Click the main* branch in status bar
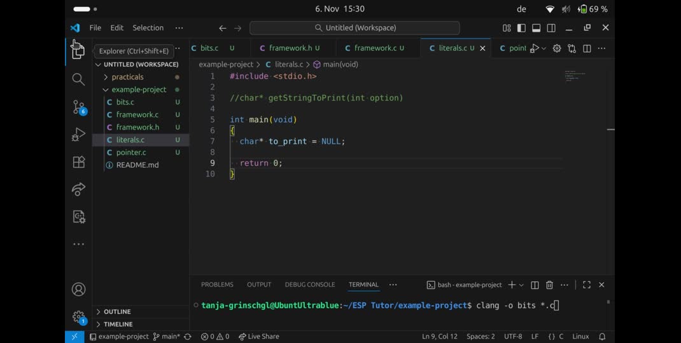Image resolution: width=681 pixels, height=343 pixels. tap(166, 337)
